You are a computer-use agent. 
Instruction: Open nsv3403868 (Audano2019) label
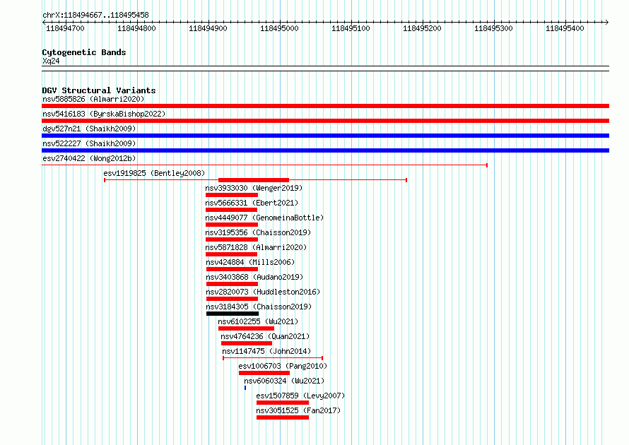point(254,277)
